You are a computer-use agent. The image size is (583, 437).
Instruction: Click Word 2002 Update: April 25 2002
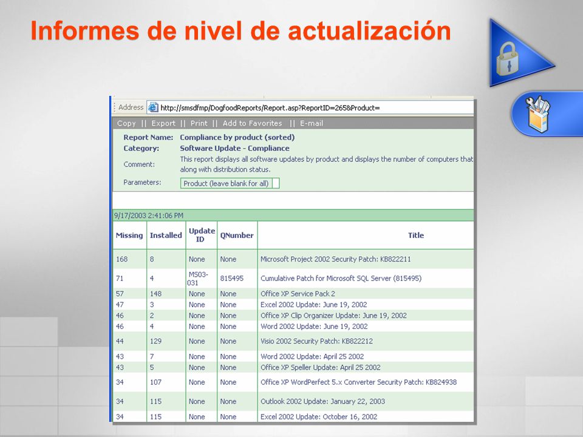click(312, 356)
